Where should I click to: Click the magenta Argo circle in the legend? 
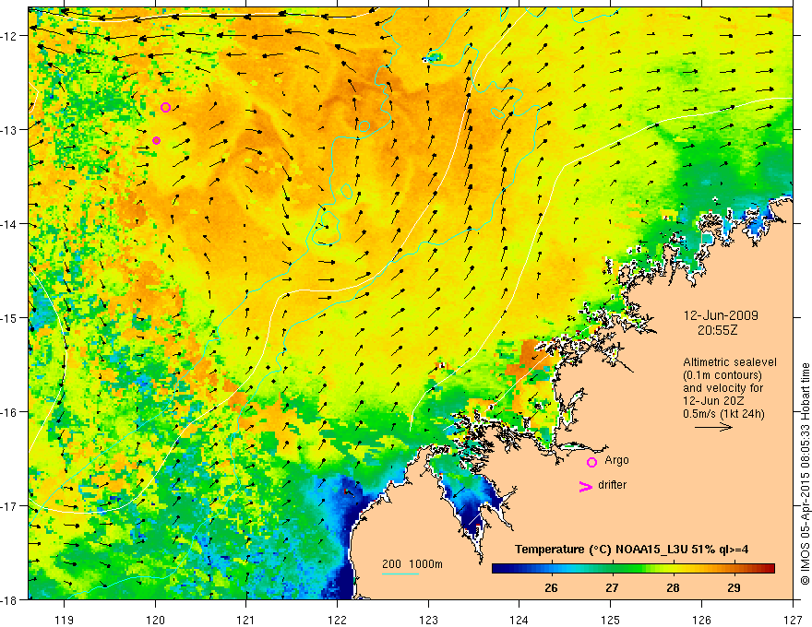tap(591, 462)
